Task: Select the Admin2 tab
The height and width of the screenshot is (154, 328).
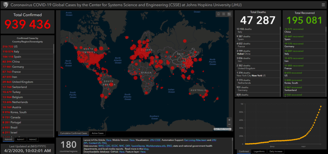Action: [x=33, y=139]
